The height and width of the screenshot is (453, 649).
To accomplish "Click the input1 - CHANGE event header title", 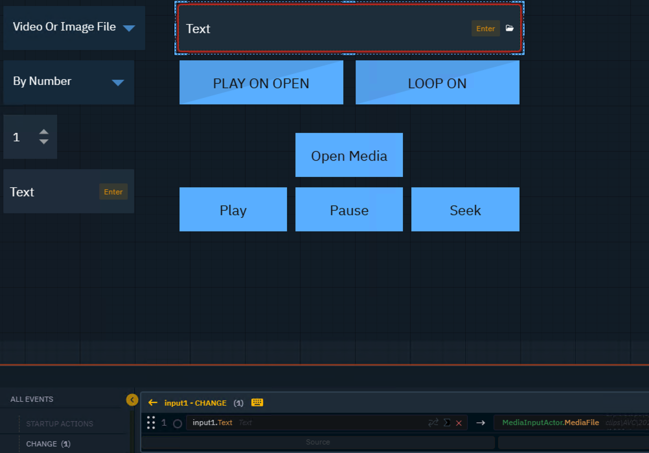I will (196, 403).
